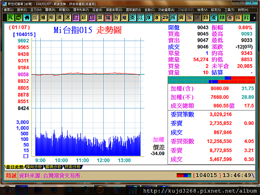Image resolution: width=260 pixels, height=195 pixels.
Task: Click the pink 幅 toolbar button
Action: pos(108,17)
